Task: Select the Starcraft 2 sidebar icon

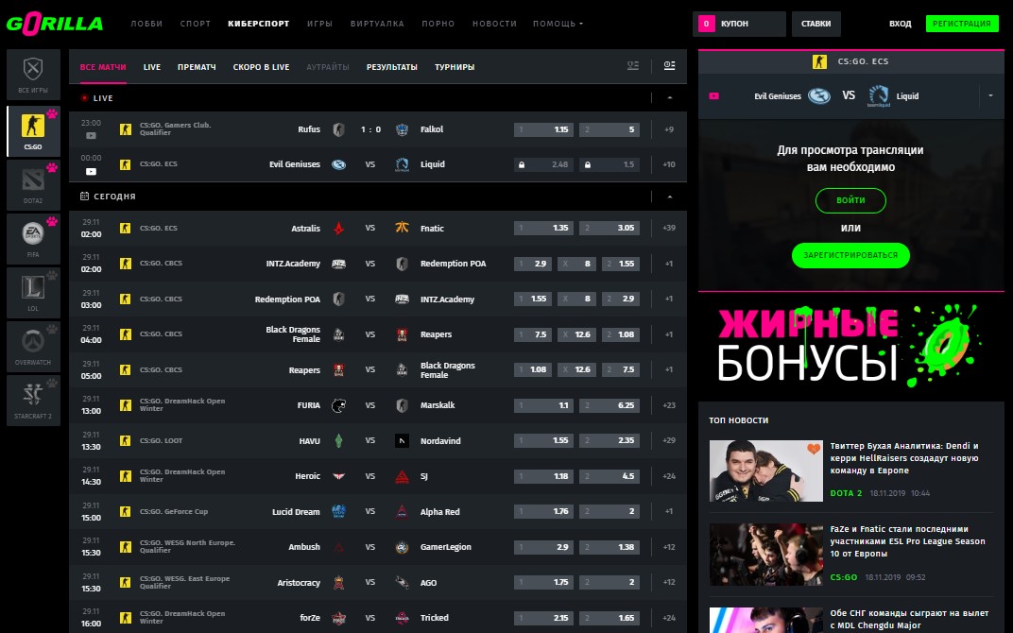Action: click(33, 401)
